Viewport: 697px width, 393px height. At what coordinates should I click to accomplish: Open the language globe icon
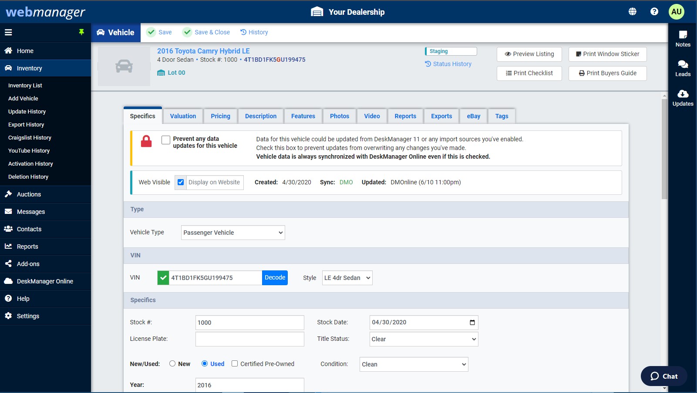633,12
